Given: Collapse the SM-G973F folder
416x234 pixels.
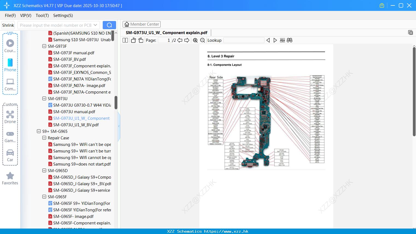Looking at the screenshot, I should 44,46.
